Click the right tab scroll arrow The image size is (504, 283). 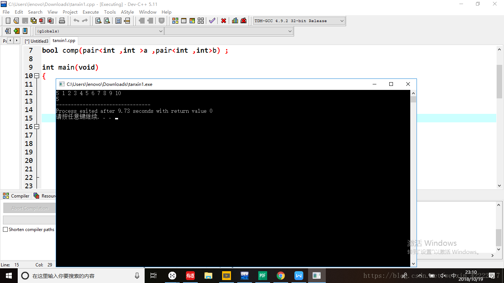pyautogui.click(x=17, y=41)
